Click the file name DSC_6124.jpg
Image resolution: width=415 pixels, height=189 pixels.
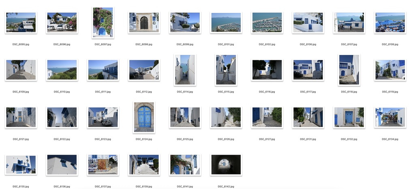point(144,139)
